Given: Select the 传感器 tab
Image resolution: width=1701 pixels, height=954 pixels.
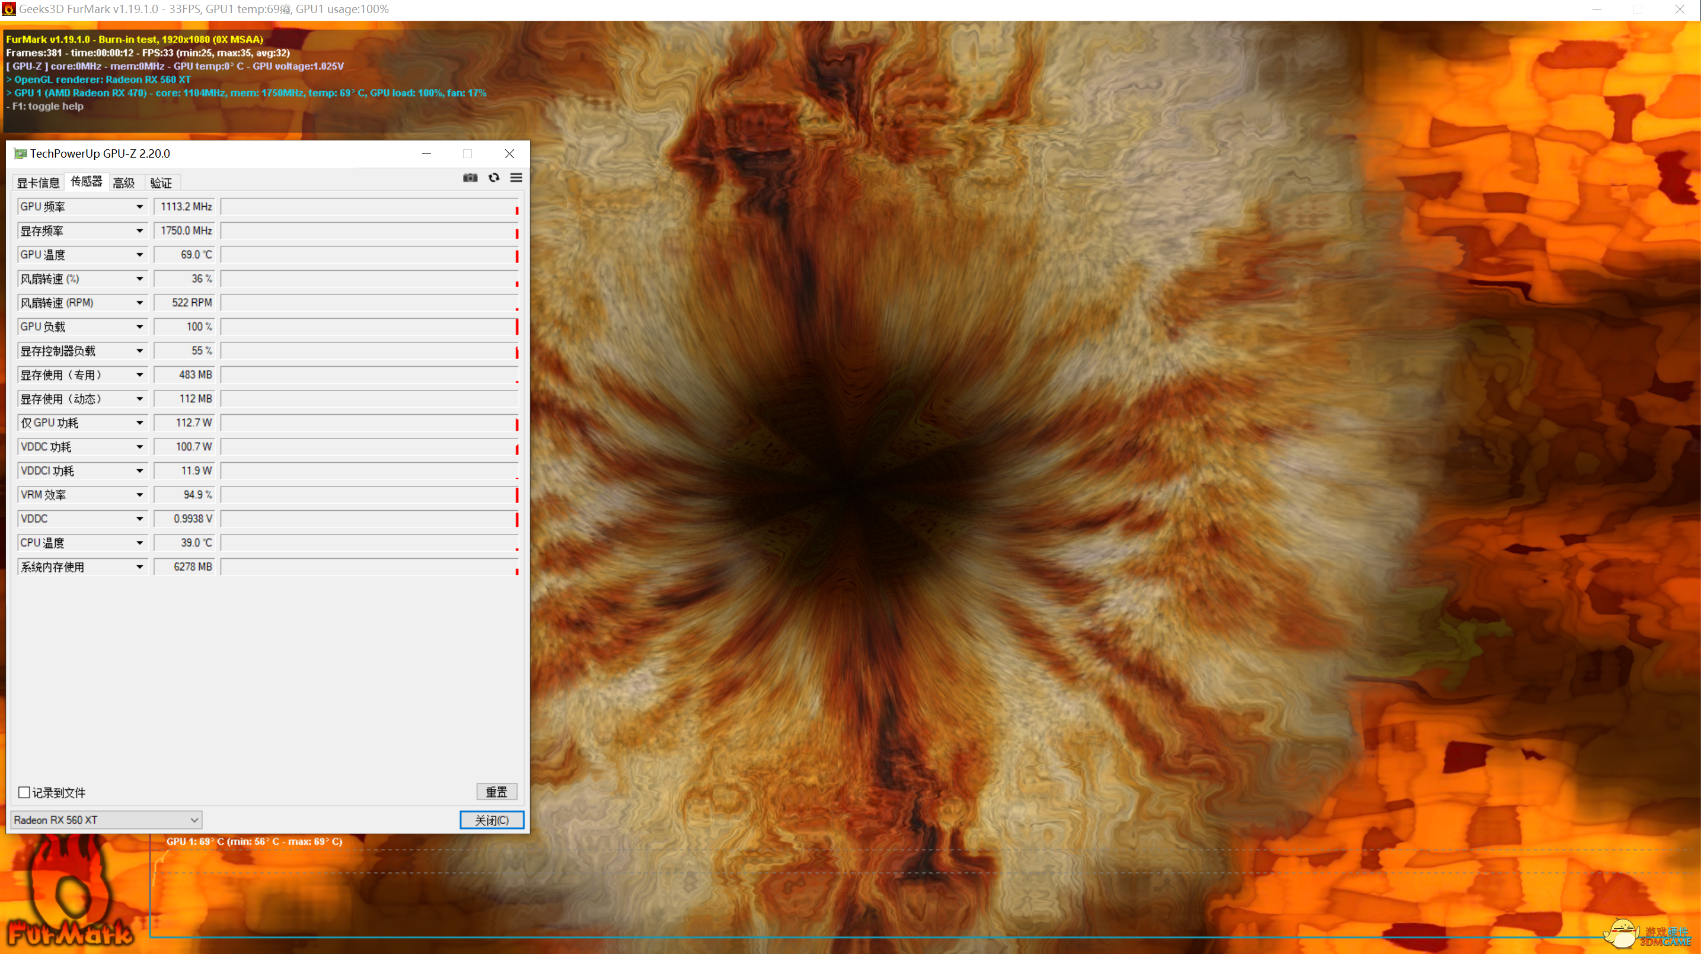Looking at the screenshot, I should click(87, 181).
